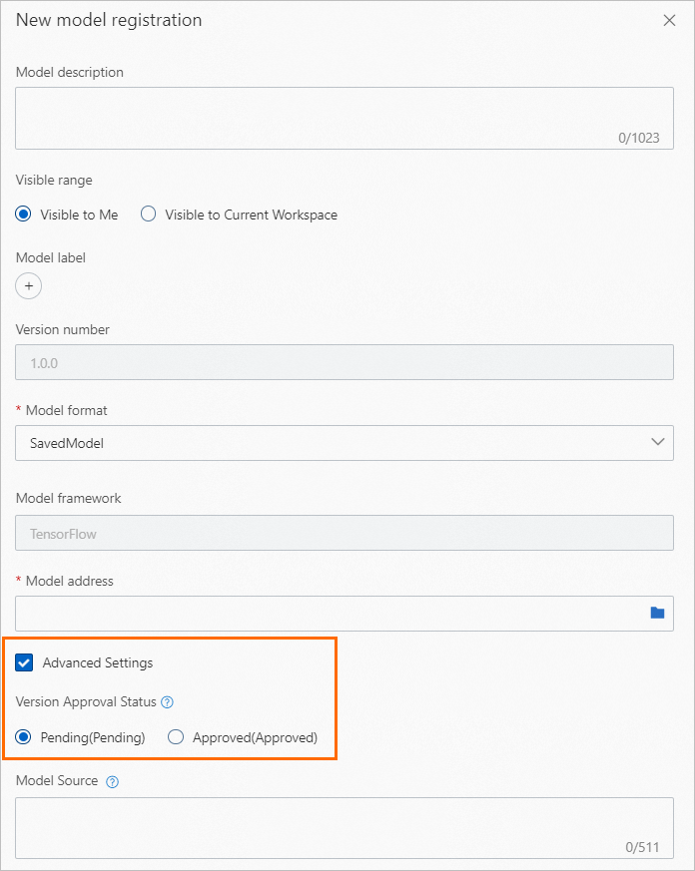Click the Model framework TensorFlow field

click(345, 534)
